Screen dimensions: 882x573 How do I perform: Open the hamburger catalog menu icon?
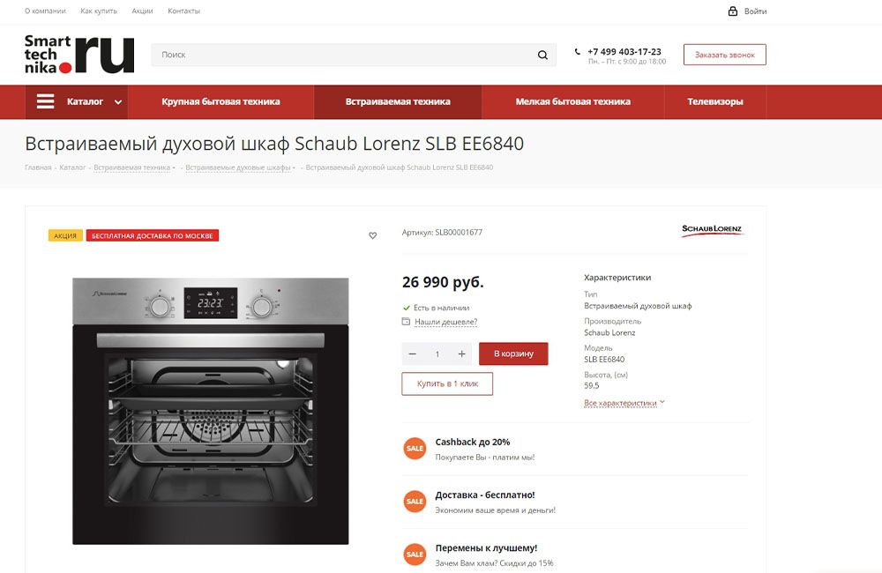[46, 101]
